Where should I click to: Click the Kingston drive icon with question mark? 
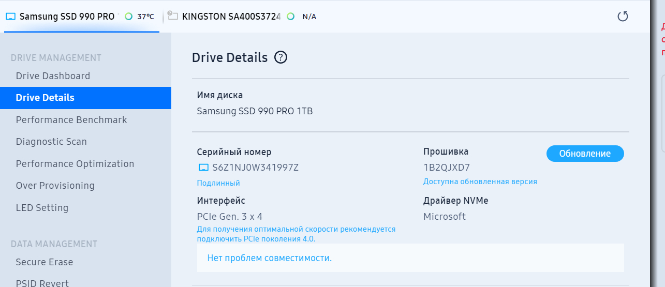click(173, 16)
